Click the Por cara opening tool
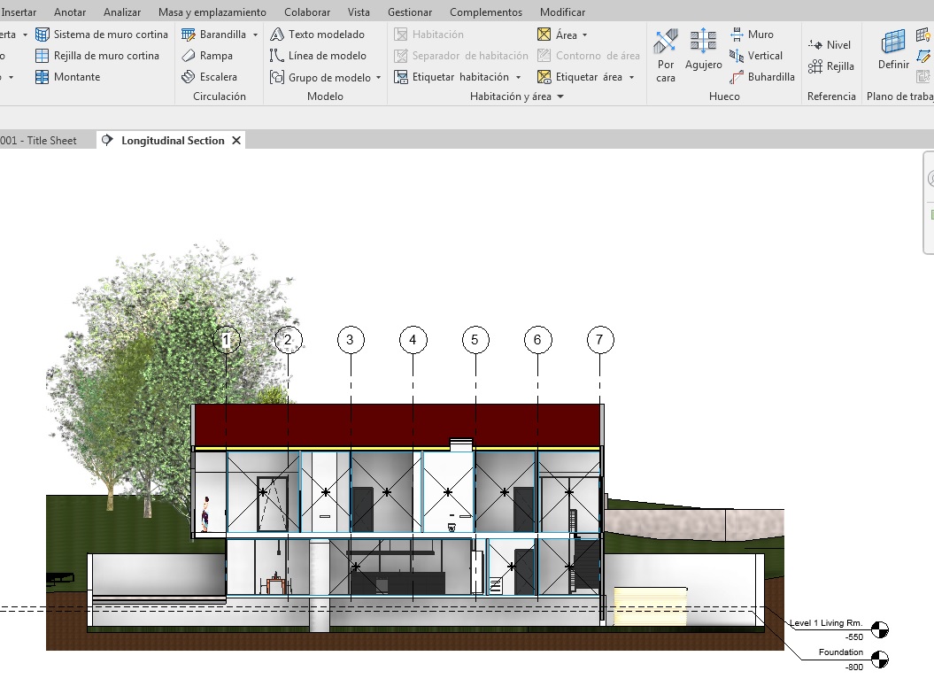 pos(666,54)
